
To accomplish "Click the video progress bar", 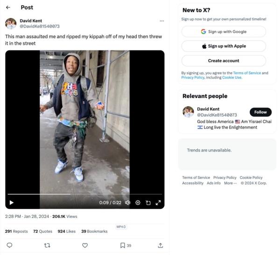I will [85, 194].
